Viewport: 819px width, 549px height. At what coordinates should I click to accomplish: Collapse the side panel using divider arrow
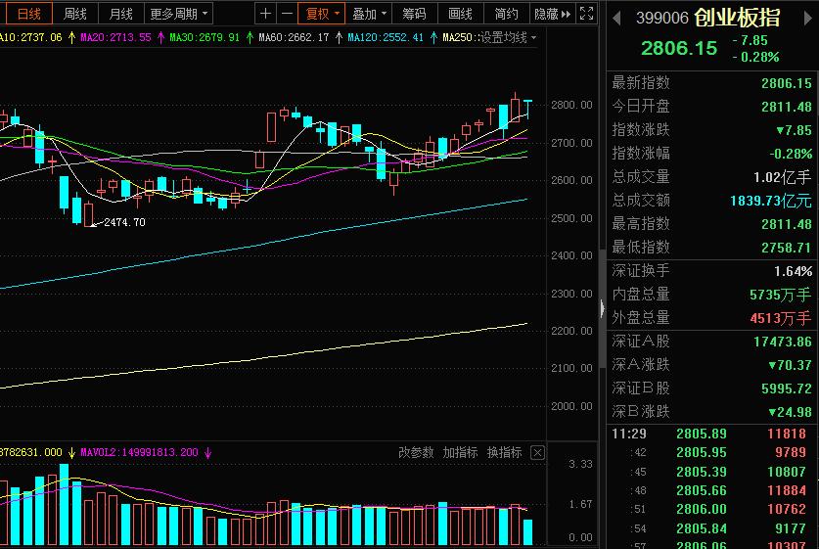pos(602,308)
